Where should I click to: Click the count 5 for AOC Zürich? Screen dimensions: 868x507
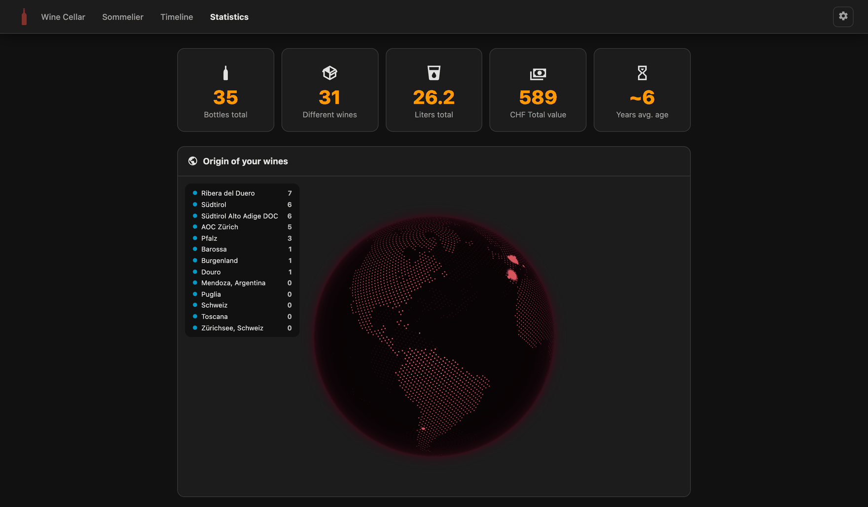pos(289,227)
